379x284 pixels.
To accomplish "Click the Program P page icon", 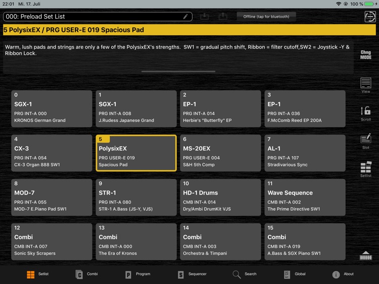I will click(x=128, y=274).
